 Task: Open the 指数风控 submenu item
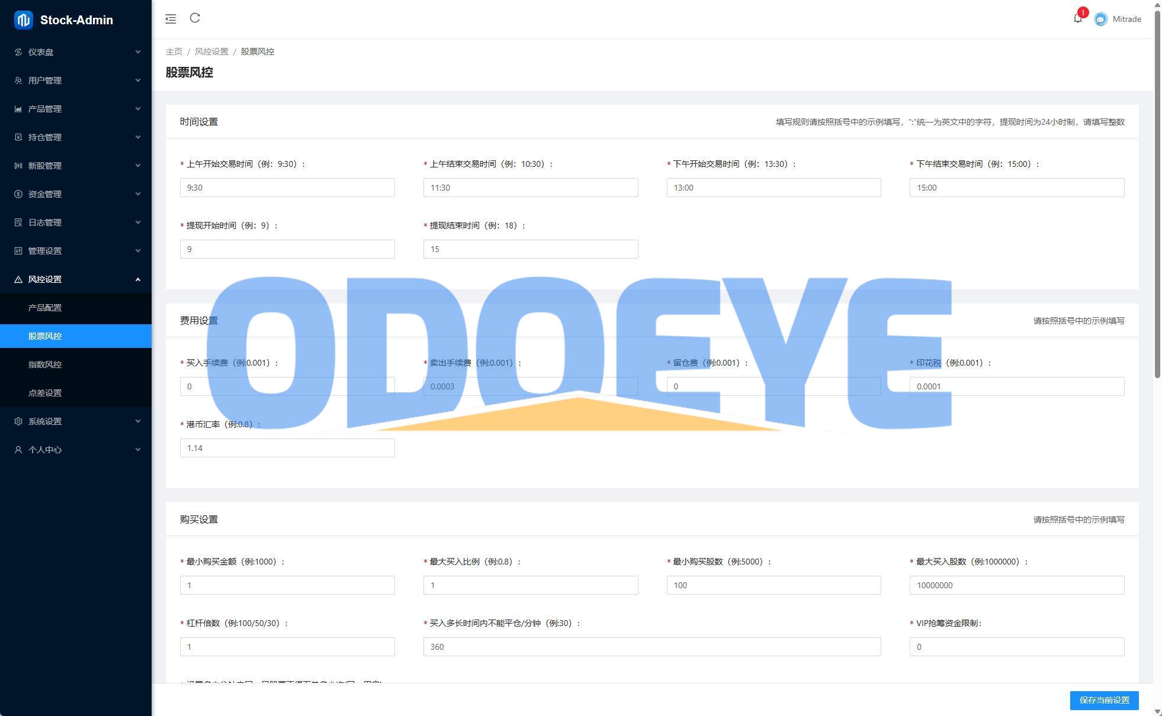(x=45, y=365)
